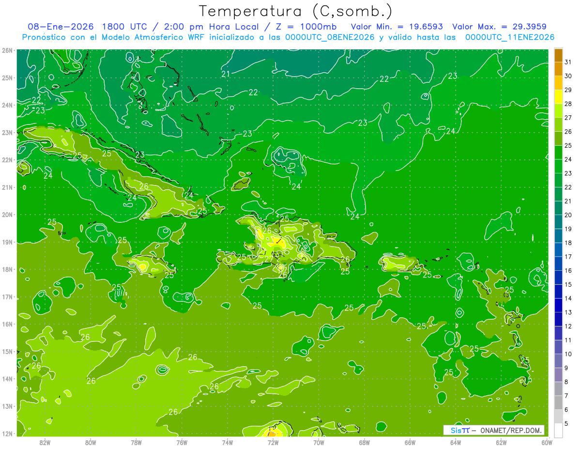
Task: Click longitude axis label 76W
Action: (x=182, y=442)
